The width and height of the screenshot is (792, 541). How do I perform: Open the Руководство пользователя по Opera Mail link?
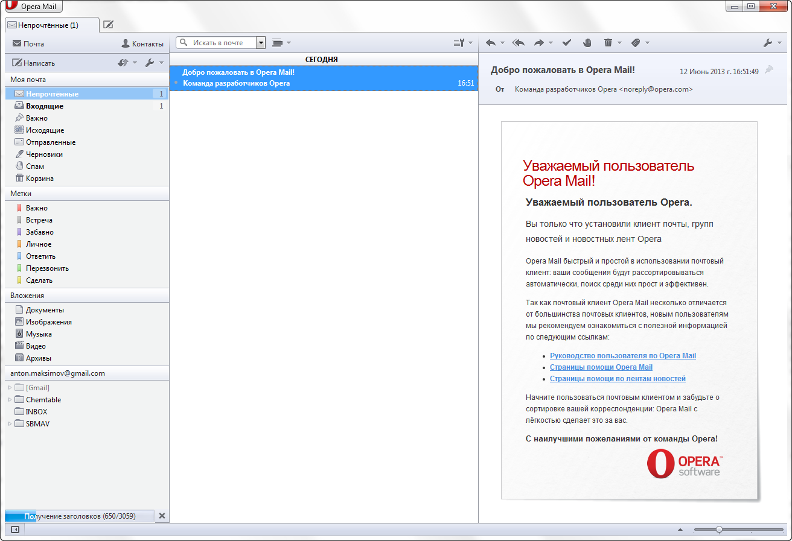[623, 356]
